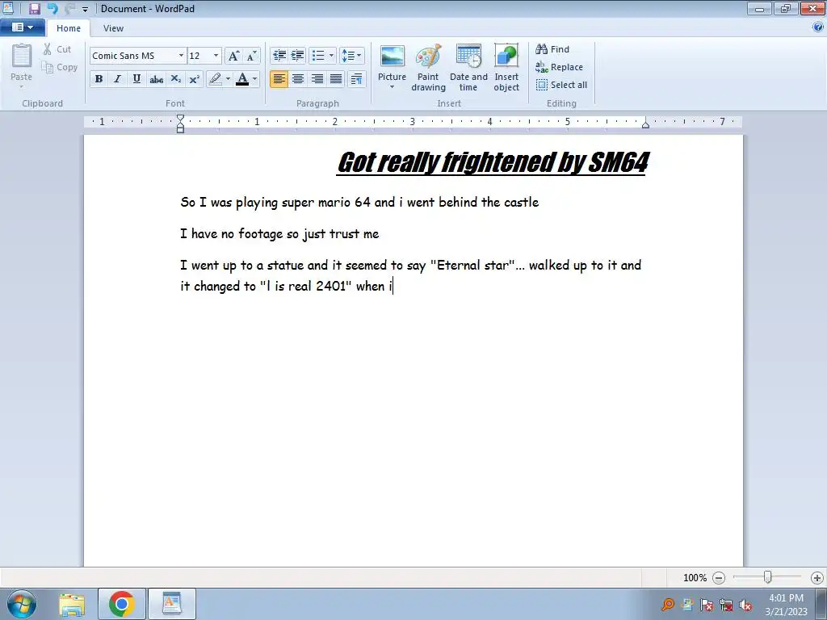Toggle Superscript formatting

(195, 79)
